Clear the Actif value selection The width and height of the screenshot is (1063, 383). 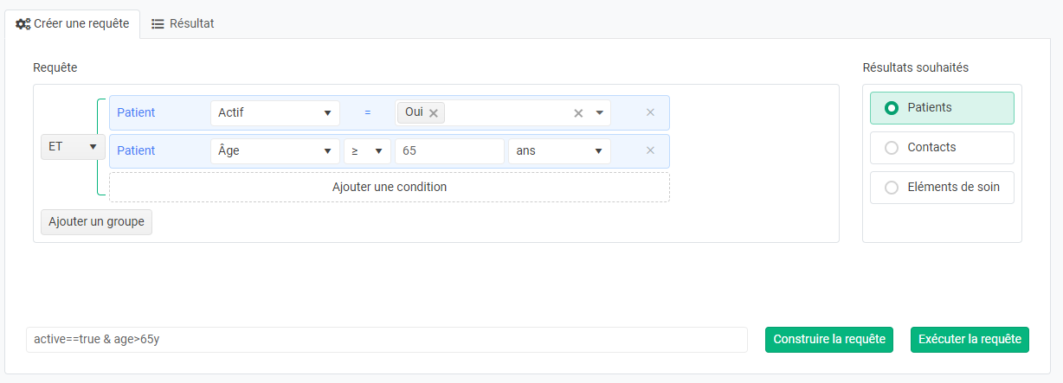578,113
